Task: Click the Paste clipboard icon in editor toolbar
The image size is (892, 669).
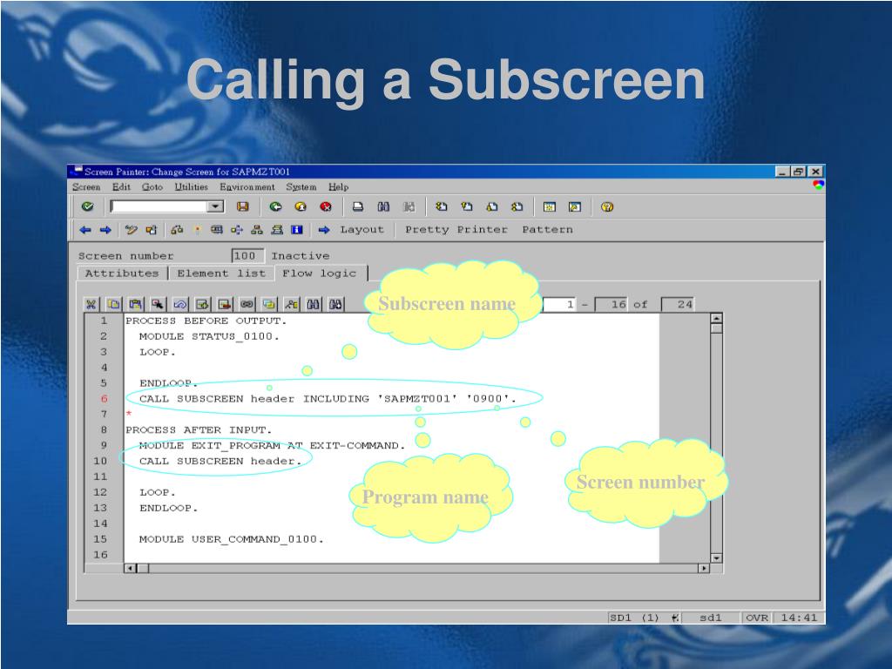Action: click(135, 304)
